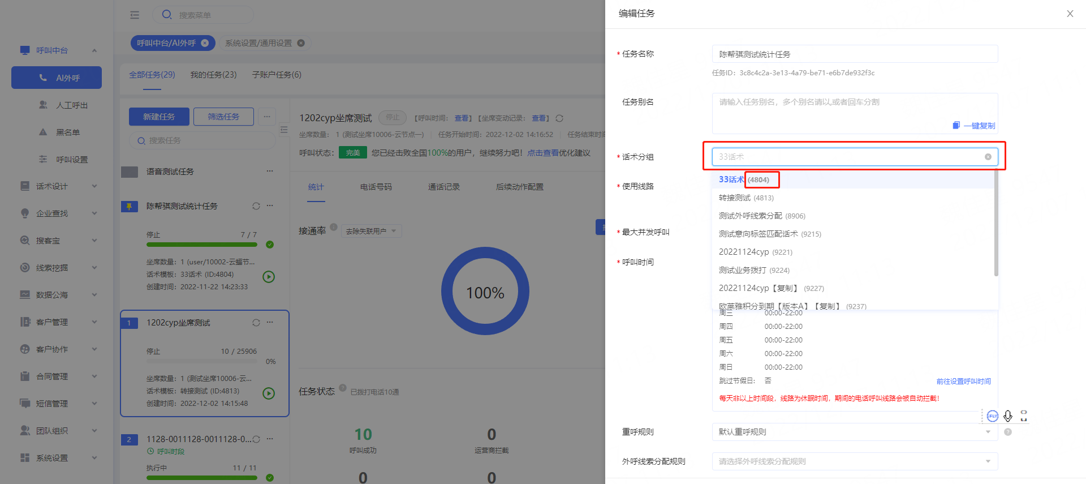Open the AI外呼 sidebar item
The height and width of the screenshot is (484, 1086).
pos(57,78)
